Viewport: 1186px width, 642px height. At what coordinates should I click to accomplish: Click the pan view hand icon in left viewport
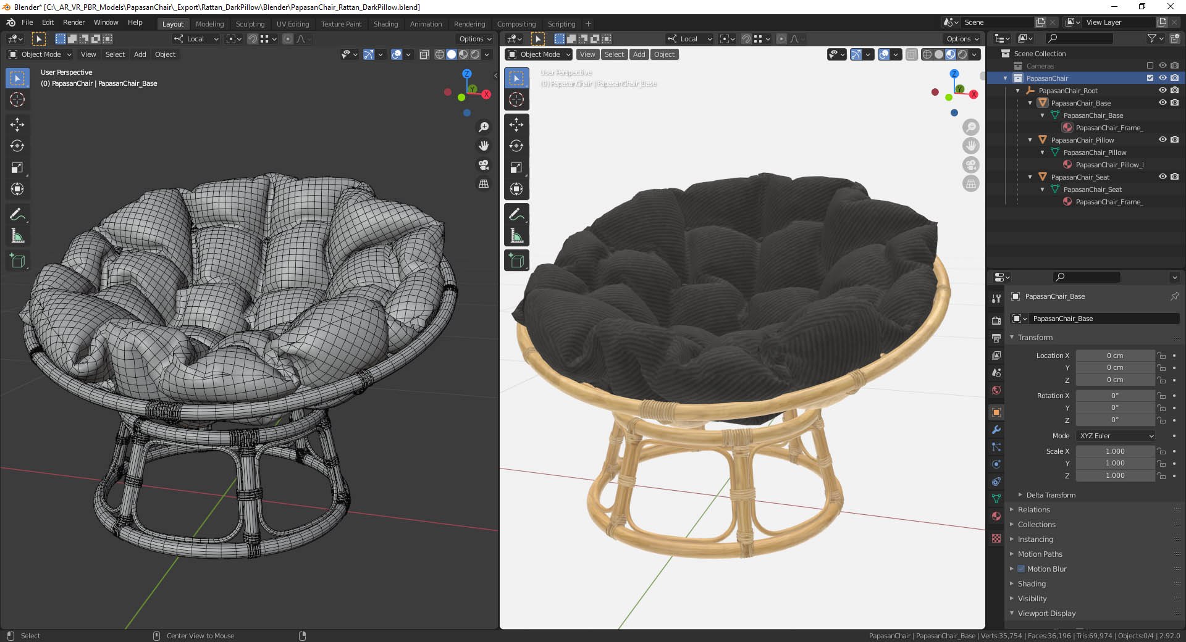tap(484, 146)
